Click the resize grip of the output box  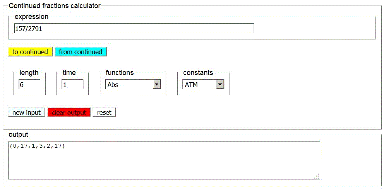click(317, 177)
